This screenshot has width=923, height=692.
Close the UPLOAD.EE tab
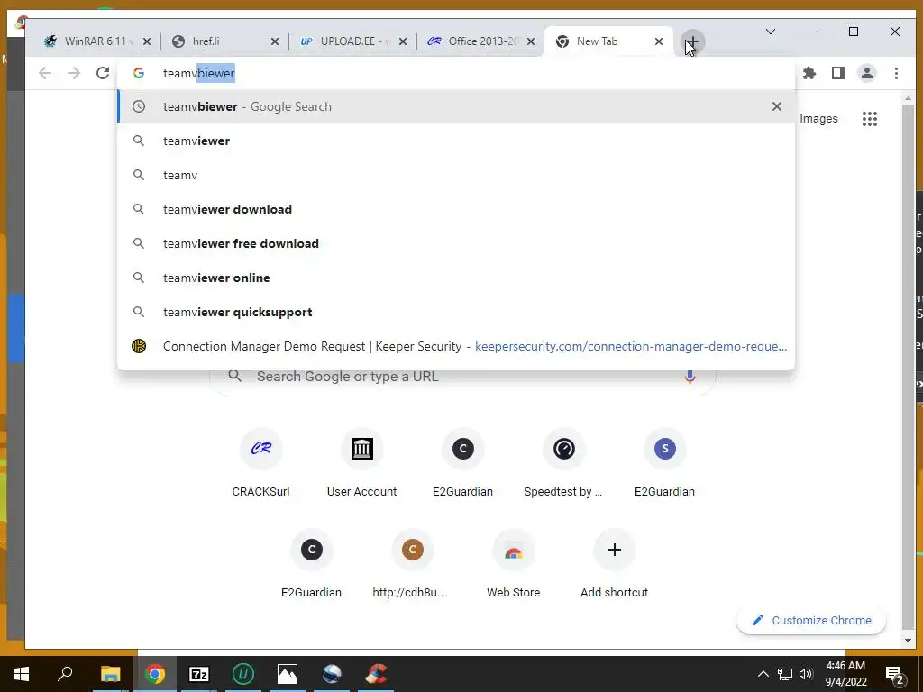coord(403,41)
